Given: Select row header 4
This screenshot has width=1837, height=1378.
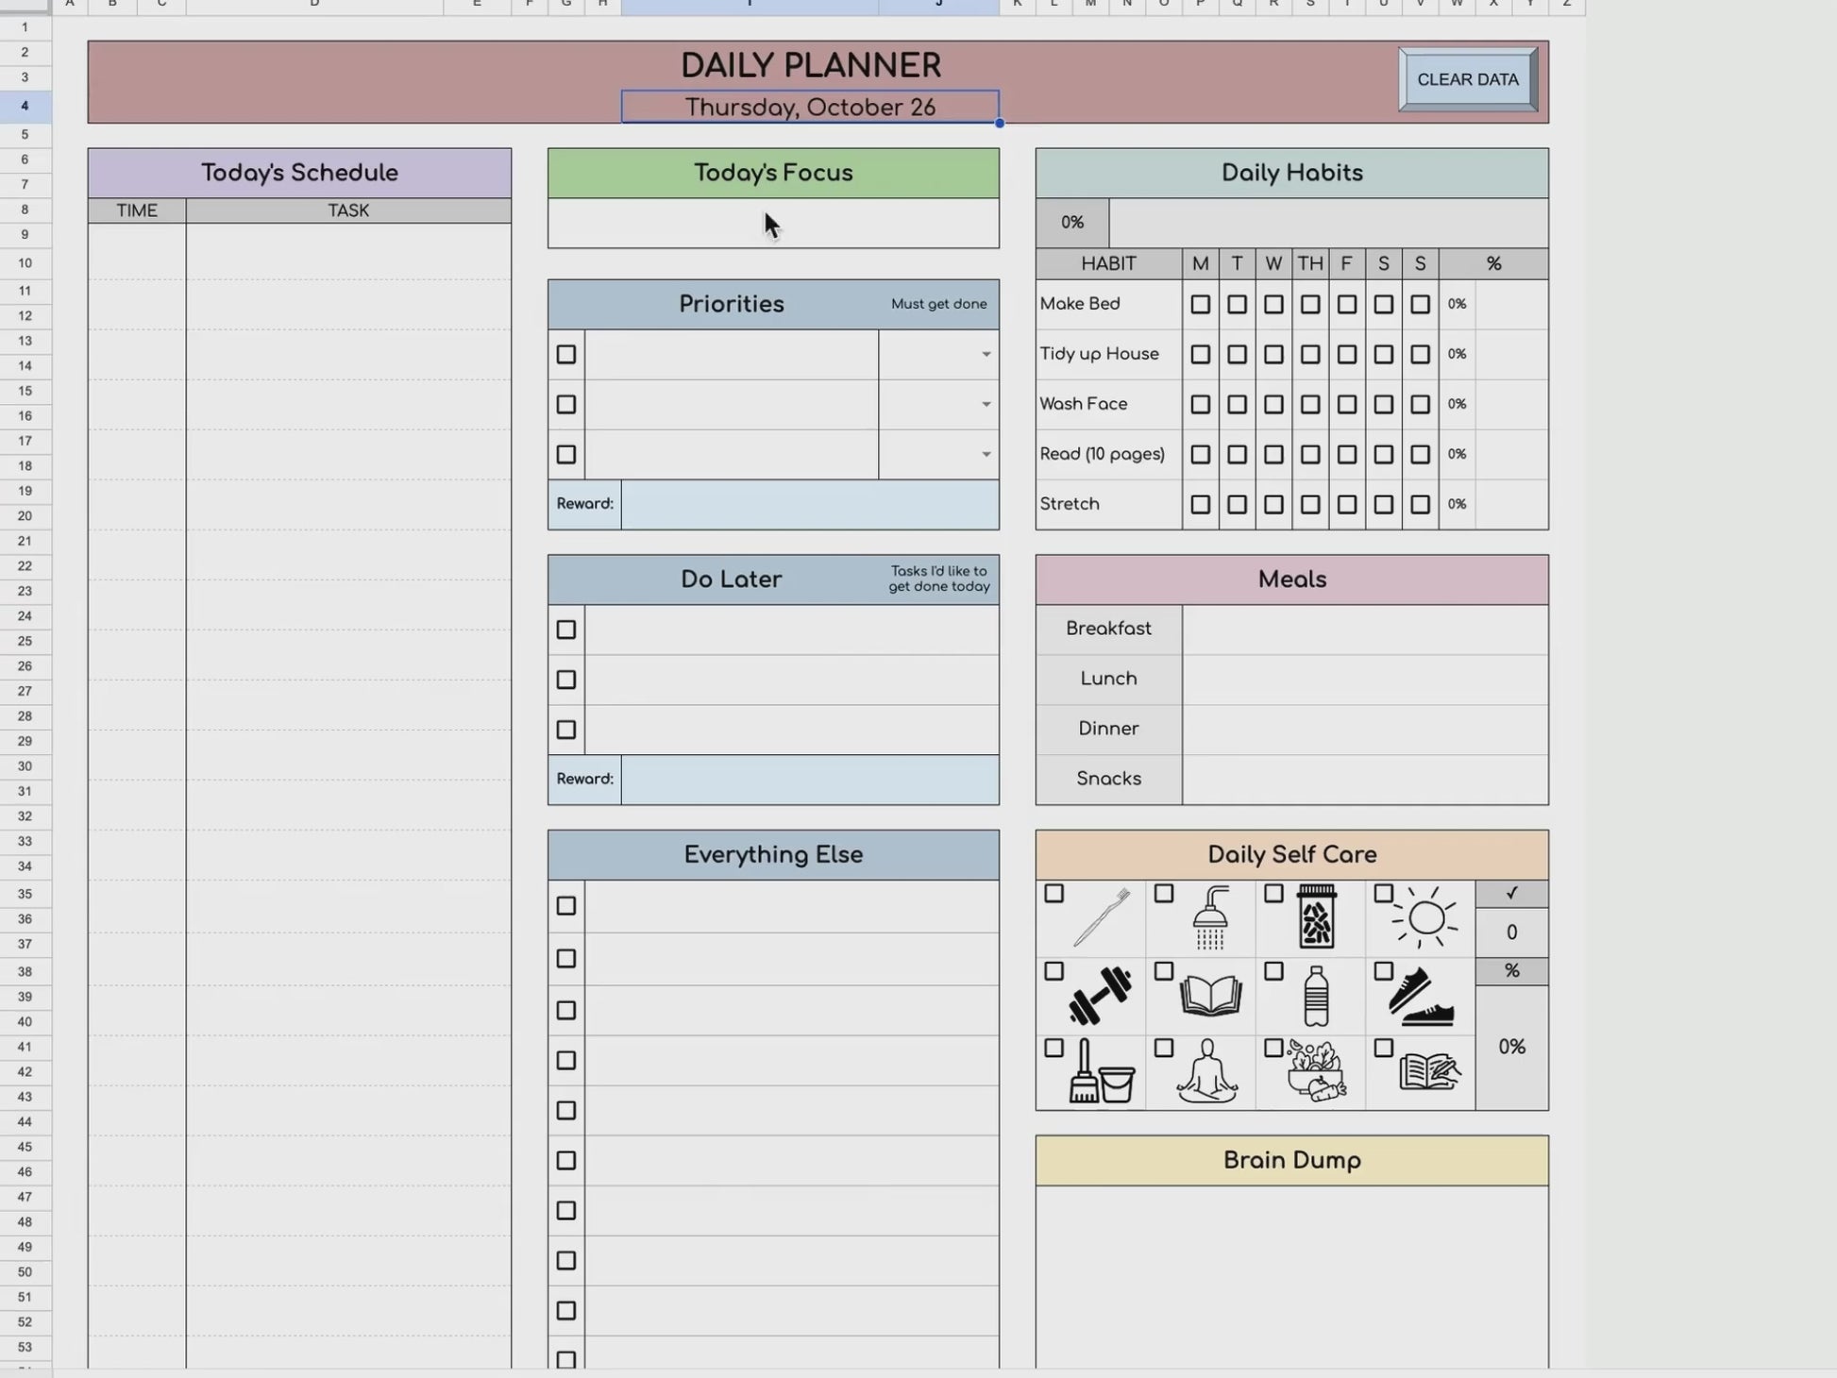Looking at the screenshot, I should pos(25,107).
